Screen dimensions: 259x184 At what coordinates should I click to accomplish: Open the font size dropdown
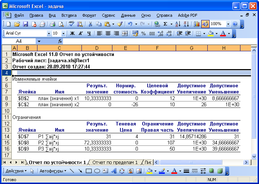click(63, 33)
